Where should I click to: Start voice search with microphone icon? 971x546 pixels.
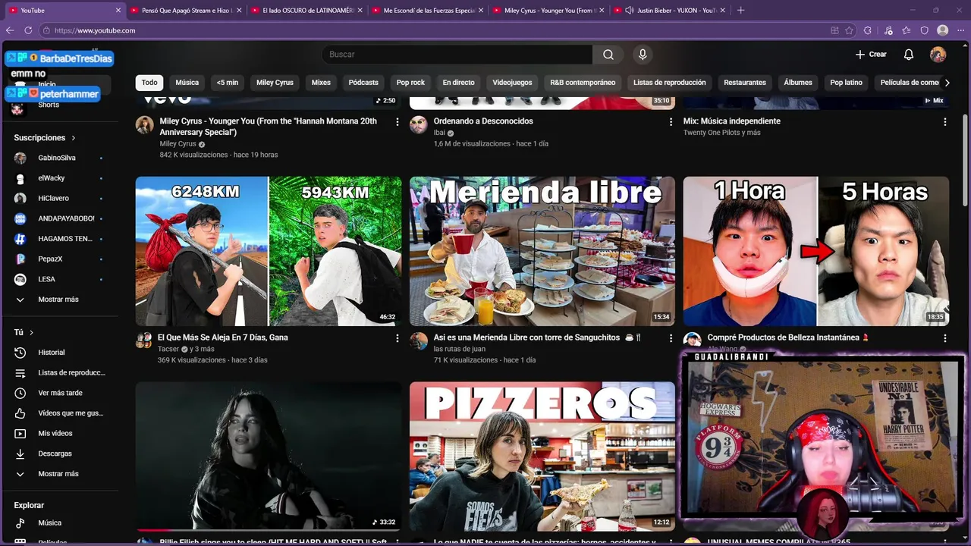[643, 55]
